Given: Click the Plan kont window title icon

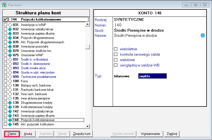Looking at the screenshot, I should pyautogui.click(x=4, y=5).
